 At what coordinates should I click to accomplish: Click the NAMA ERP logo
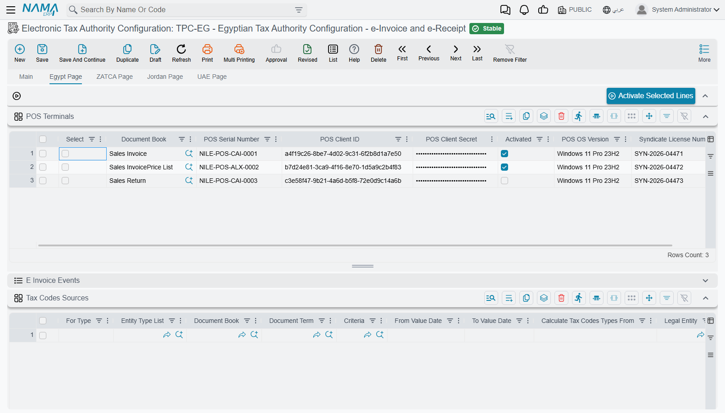(x=41, y=9)
